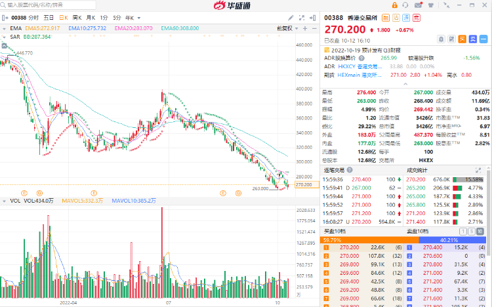
Task: Open the 前复权 adjustment dropdown
Action: [287, 28]
